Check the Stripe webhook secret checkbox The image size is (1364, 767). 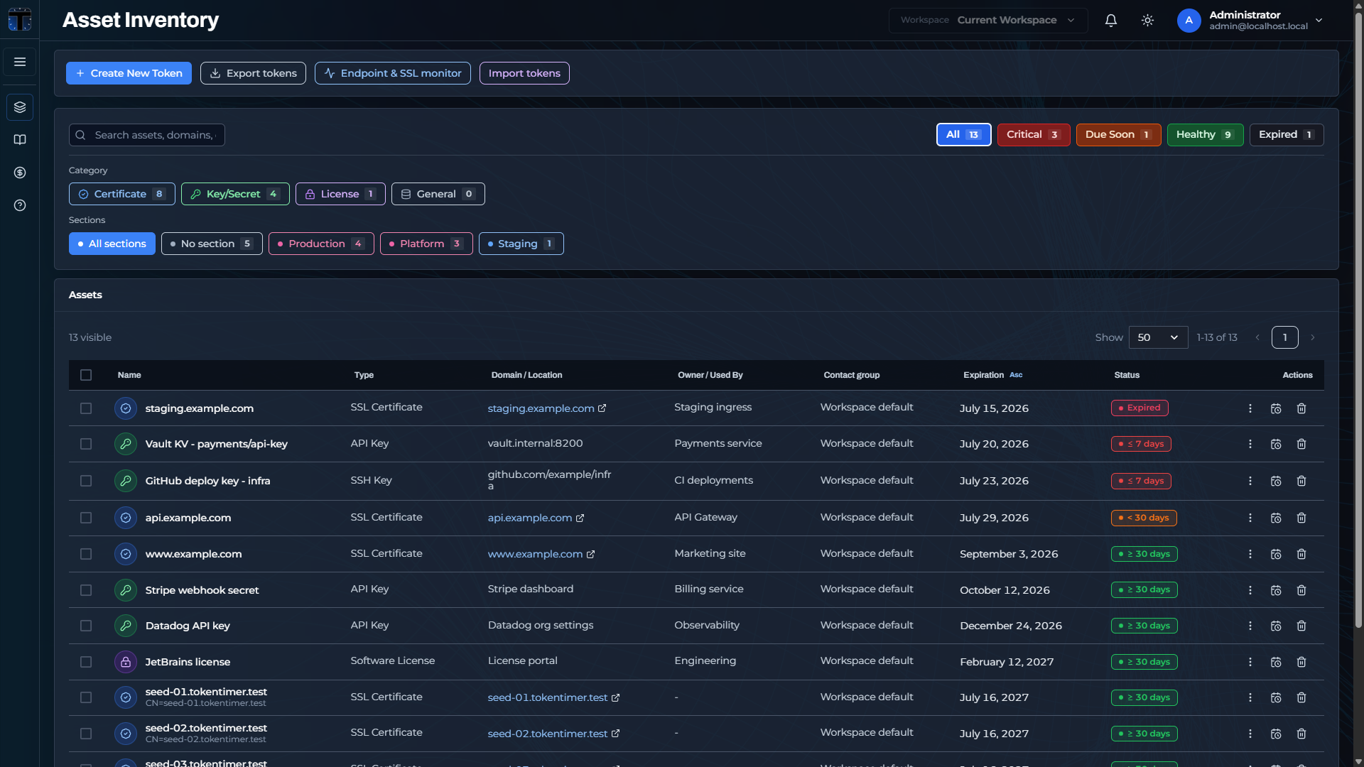point(86,590)
